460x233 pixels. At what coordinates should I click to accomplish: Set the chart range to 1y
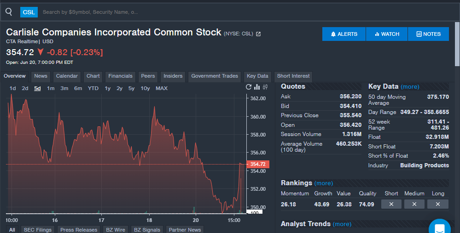[108, 88]
